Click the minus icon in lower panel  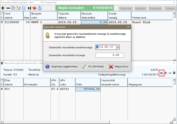(x=170, y=73)
